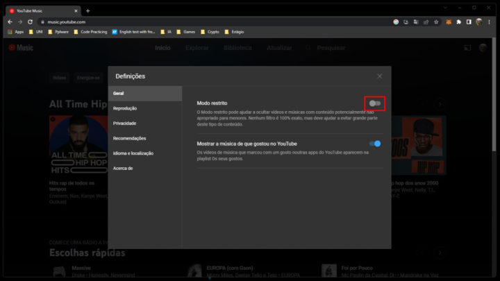
Task: Open a new browser tab
Action: coord(87,11)
